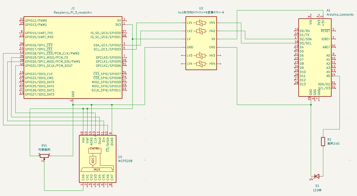Click the LV2-HV2 bidirectional buffer symbol
The width and height of the screenshot is (357, 196).
point(201,31)
